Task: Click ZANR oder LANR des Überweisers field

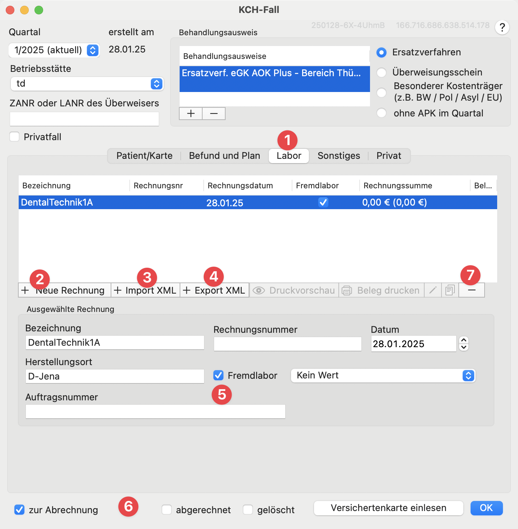Action: click(x=84, y=119)
